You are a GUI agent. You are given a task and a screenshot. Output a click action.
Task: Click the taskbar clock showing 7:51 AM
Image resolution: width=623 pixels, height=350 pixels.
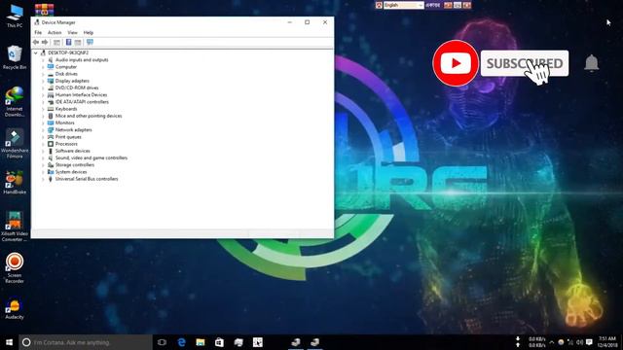[607, 342]
